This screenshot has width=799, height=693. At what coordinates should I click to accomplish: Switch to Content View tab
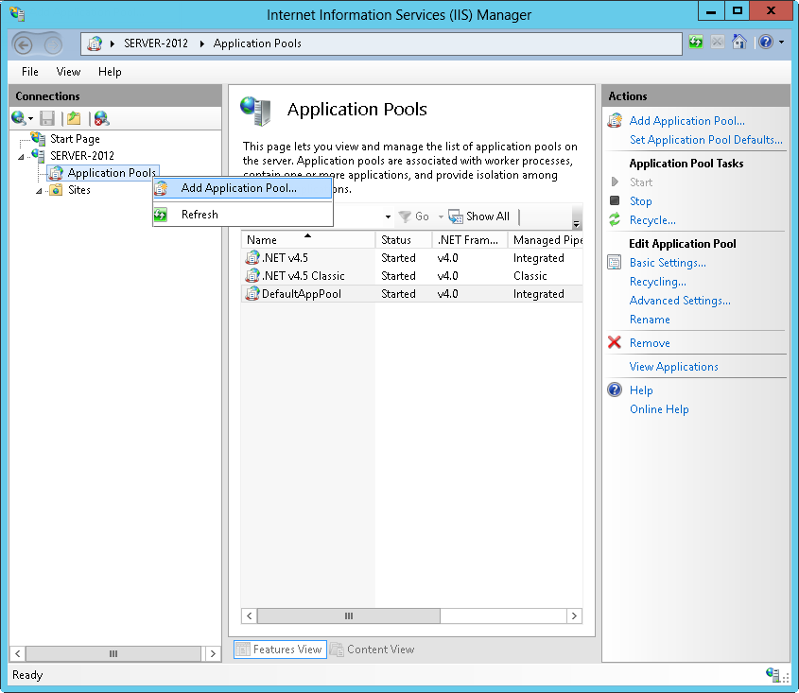[x=373, y=650]
